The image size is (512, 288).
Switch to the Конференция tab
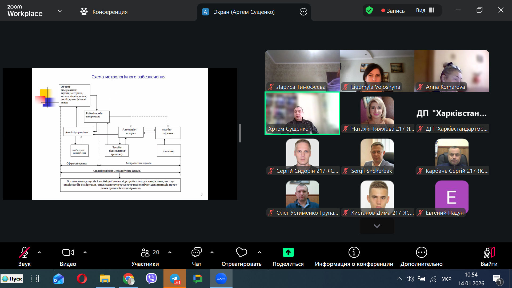tap(104, 12)
